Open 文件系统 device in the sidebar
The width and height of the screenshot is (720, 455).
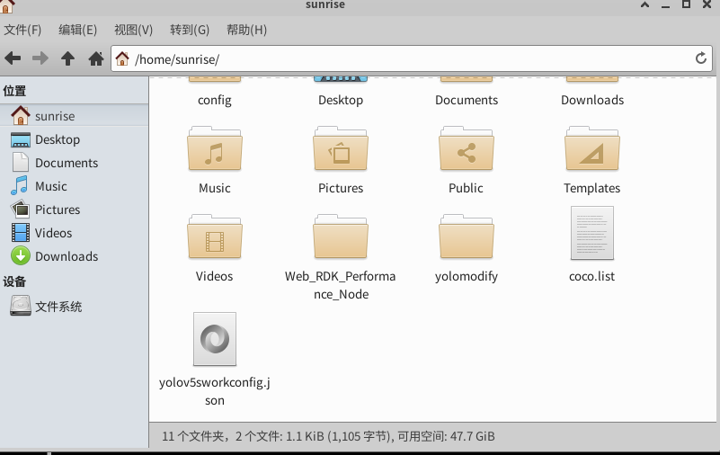74,307
